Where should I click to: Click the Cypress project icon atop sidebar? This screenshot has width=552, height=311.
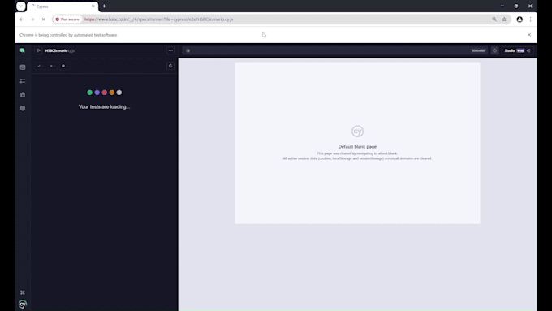(23, 50)
